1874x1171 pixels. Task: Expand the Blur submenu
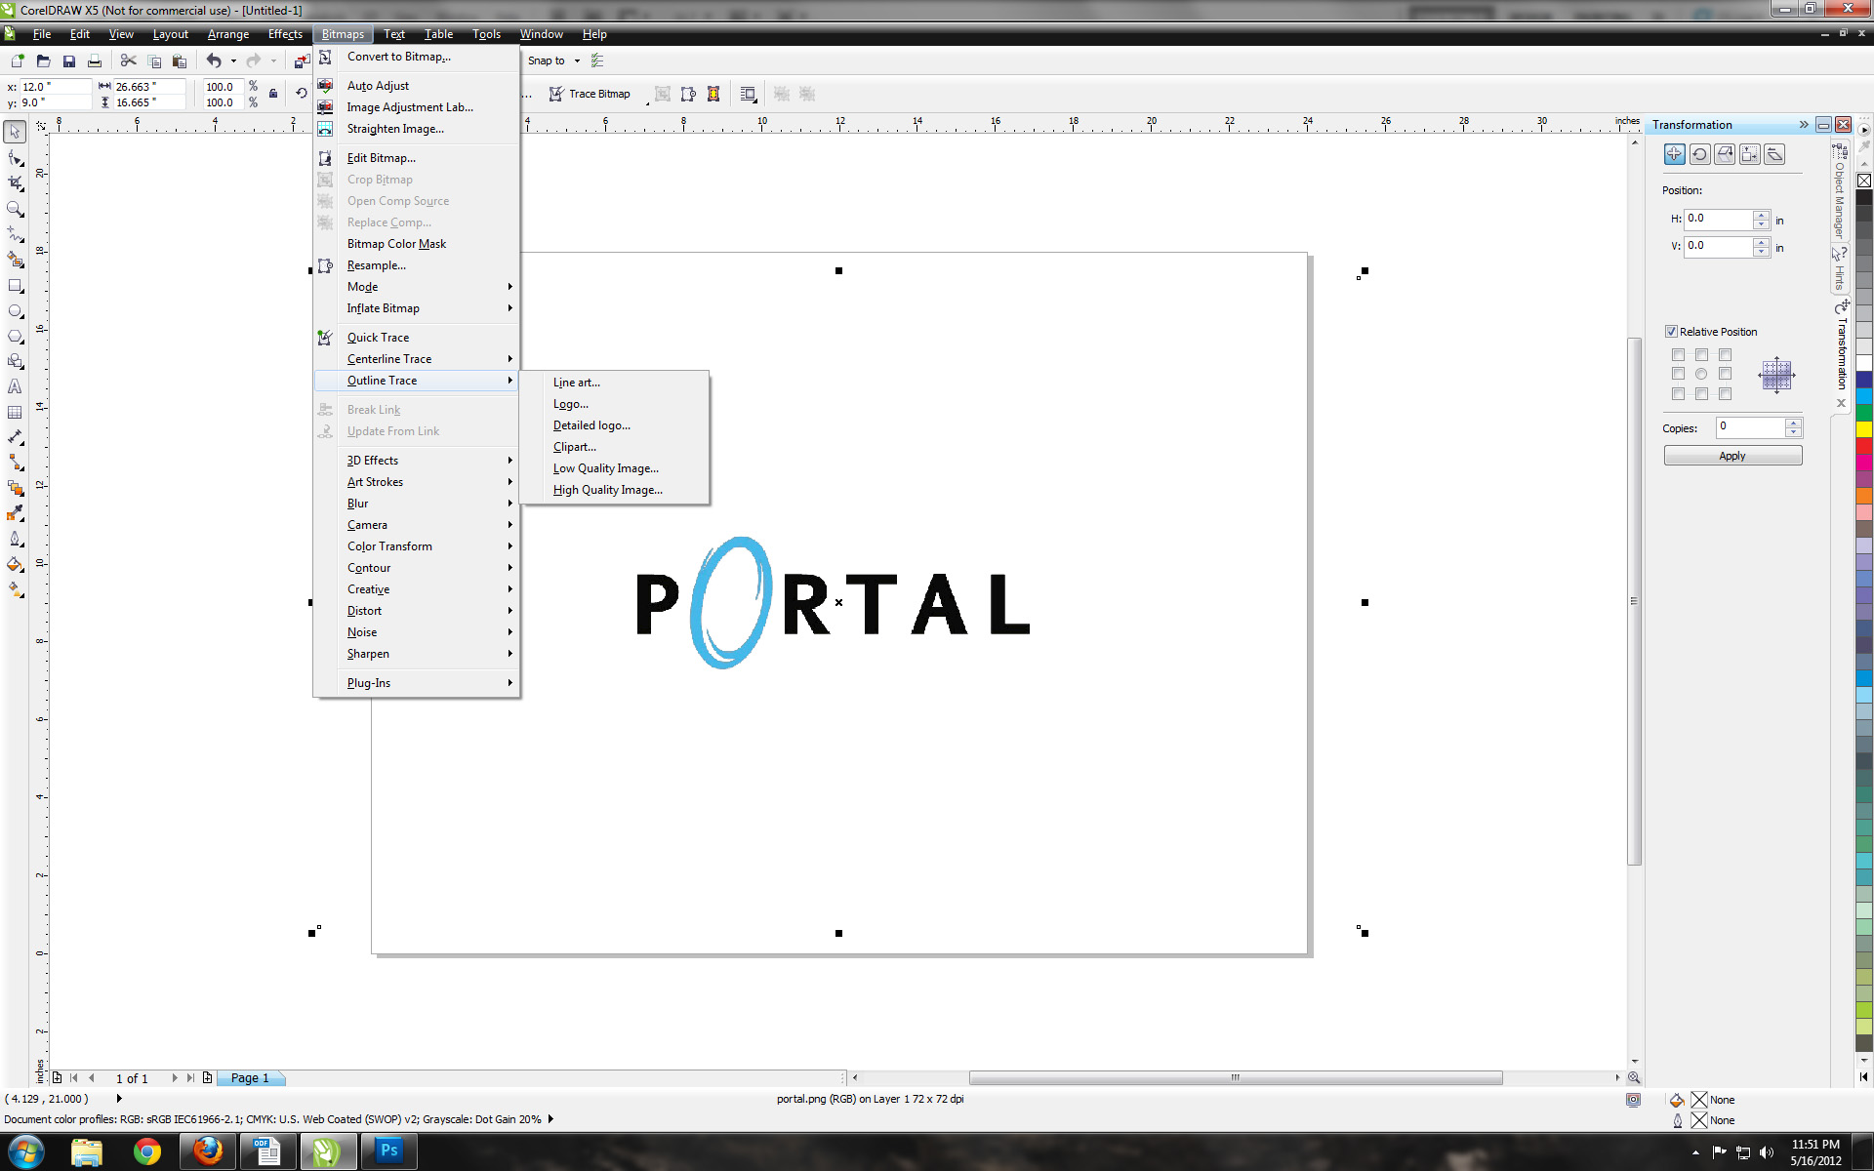pos(417,504)
